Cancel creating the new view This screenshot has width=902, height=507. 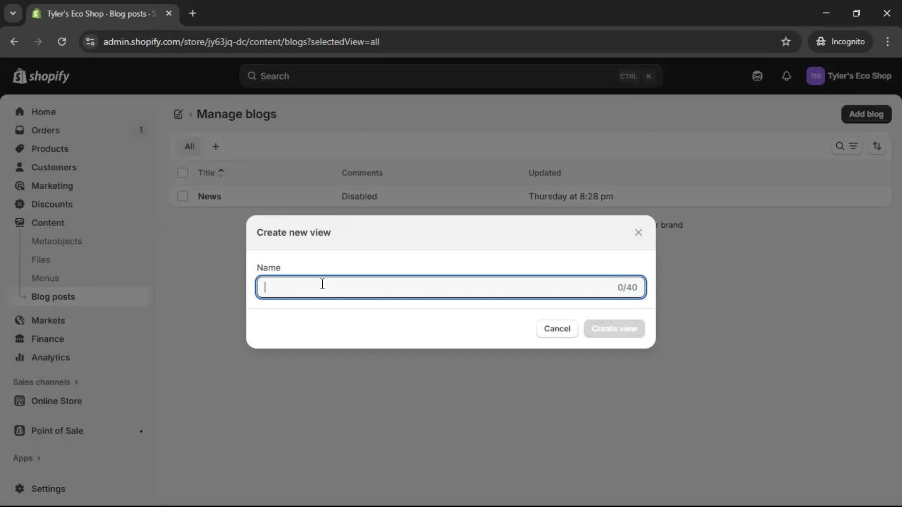[557, 329]
